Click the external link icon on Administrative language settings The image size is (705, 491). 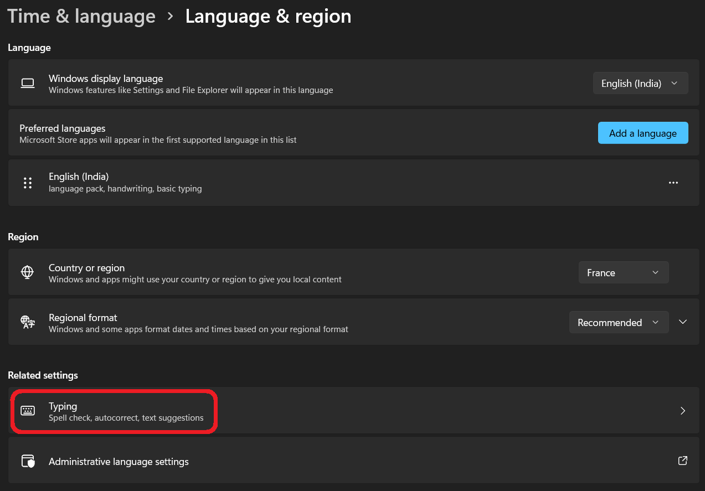tap(682, 461)
